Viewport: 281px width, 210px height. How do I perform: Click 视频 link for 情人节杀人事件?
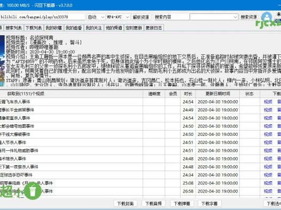click(x=268, y=142)
